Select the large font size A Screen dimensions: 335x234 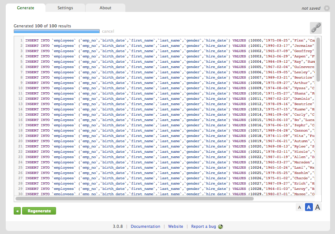[x=318, y=207]
